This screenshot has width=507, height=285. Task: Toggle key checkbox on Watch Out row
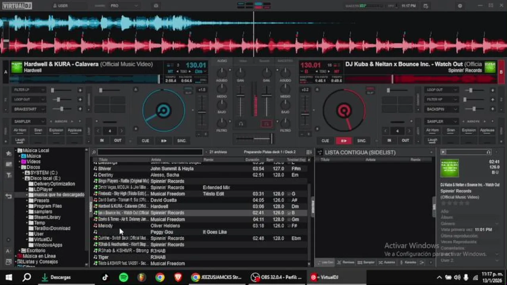(288, 213)
